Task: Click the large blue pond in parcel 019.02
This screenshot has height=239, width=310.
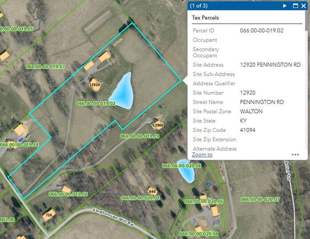Action: pyautogui.click(x=123, y=93)
